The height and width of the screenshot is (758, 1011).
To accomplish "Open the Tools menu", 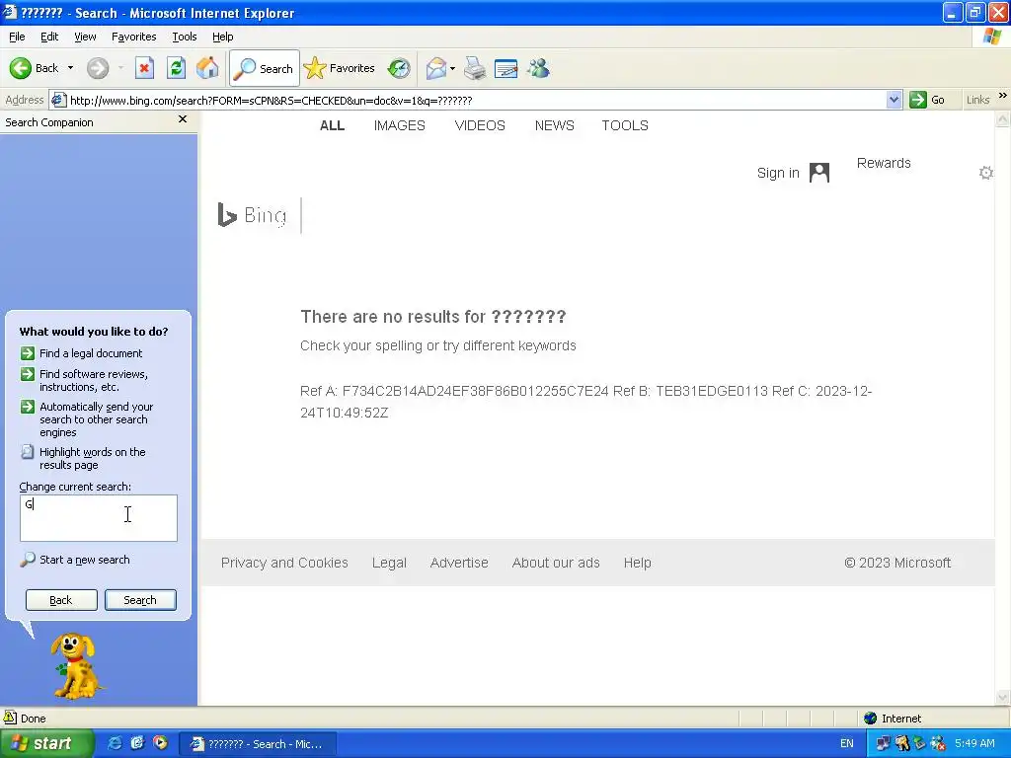I will click(x=185, y=37).
